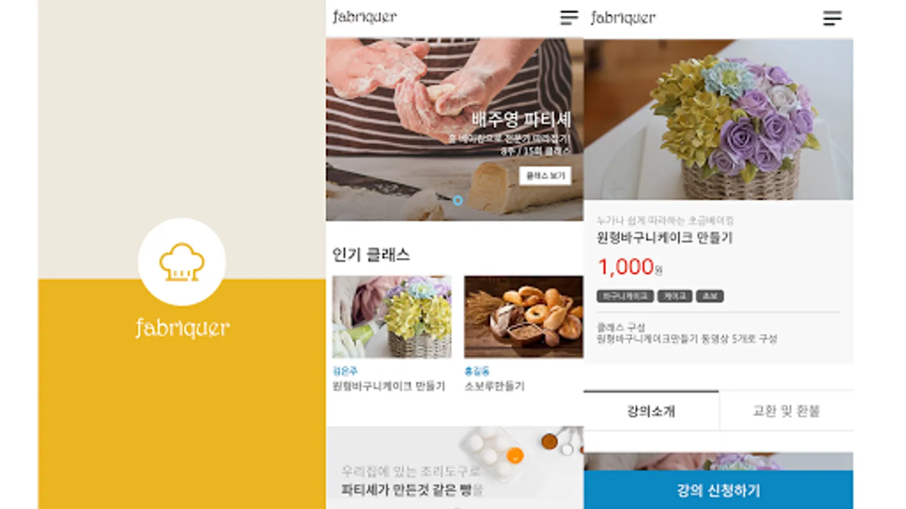This screenshot has height=509, width=906.
Task: Select the '케이크' tag
Action: (675, 296)
